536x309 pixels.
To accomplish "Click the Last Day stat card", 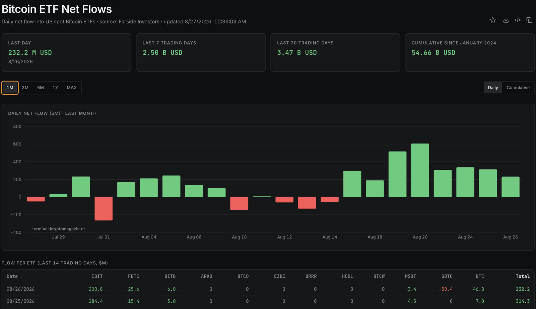I will tap(66, 53).
